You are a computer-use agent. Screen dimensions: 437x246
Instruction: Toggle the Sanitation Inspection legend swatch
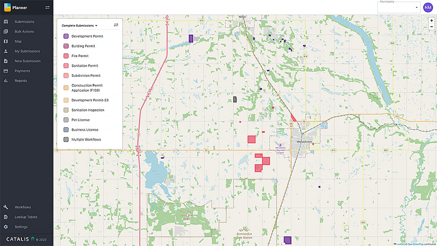pyautogui.click(x=66, y=110)
